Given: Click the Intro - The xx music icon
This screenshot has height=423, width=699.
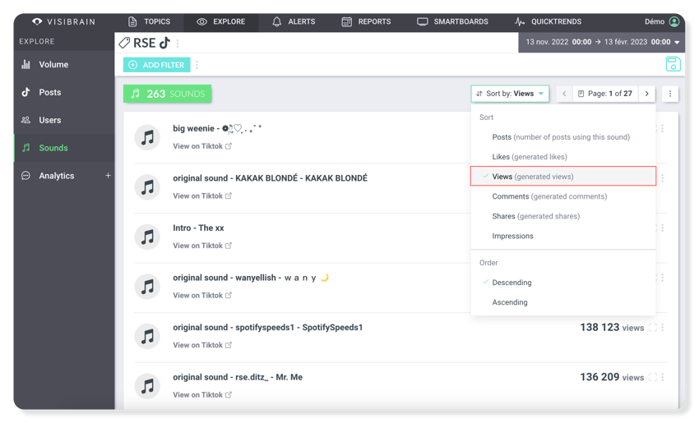Looking at the screenshot, I should pyautogui.click(x=147, y=237).
